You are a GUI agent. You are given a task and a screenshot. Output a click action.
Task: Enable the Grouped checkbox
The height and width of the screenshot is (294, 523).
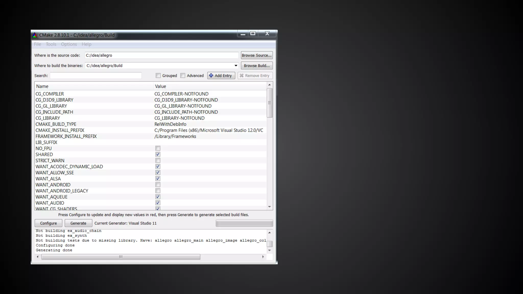[x=158, y=76]
